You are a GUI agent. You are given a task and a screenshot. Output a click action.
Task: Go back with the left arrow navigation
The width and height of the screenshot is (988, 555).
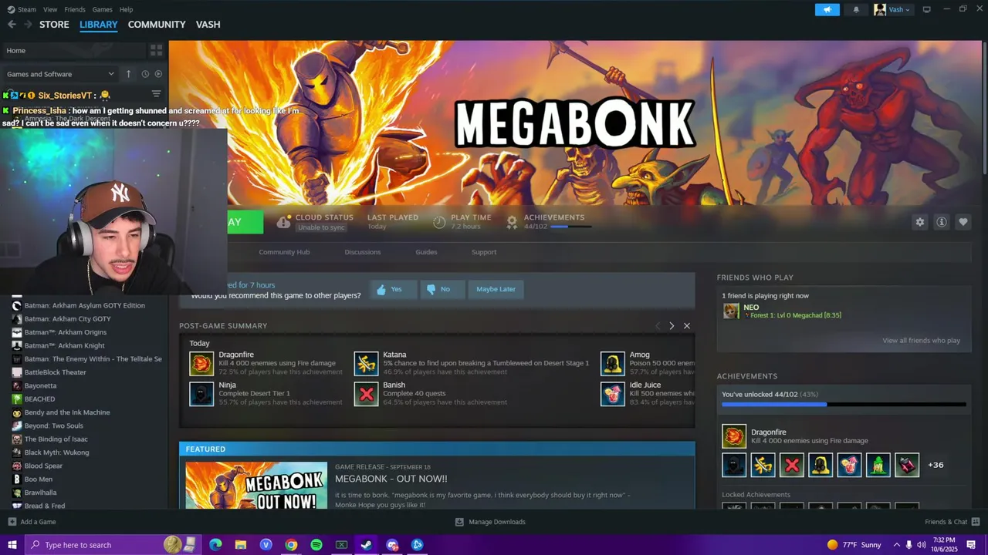pos(12,25)
